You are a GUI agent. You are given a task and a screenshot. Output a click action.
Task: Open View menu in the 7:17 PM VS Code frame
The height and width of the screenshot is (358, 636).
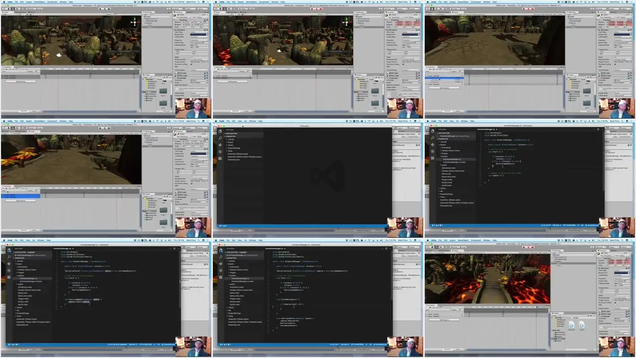[240, 121]
